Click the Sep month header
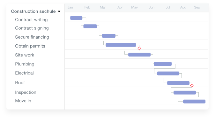 point(197,7)
